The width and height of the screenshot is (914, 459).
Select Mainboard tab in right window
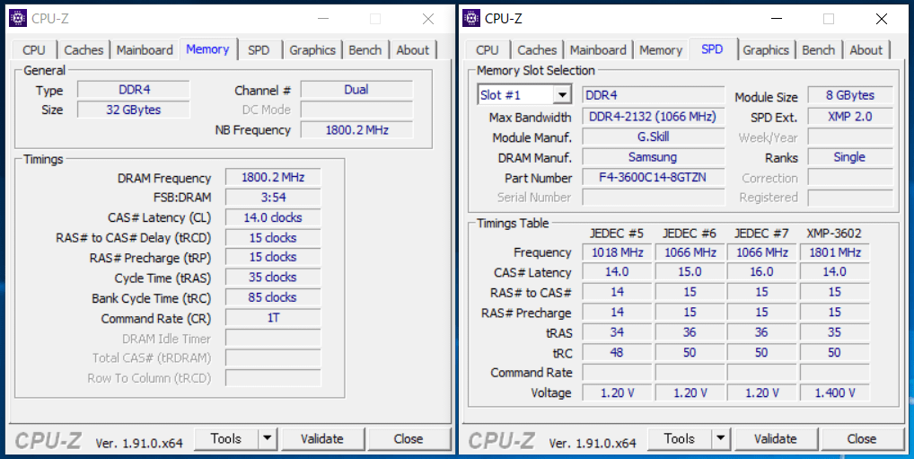598,50
